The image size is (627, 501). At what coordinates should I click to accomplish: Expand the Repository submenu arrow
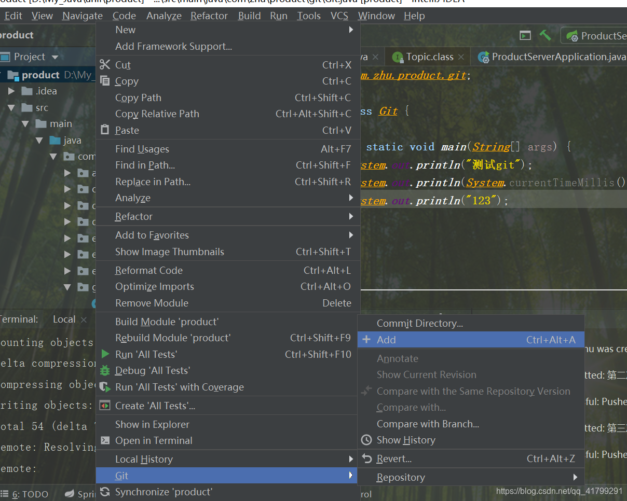(x=576, y=477)
